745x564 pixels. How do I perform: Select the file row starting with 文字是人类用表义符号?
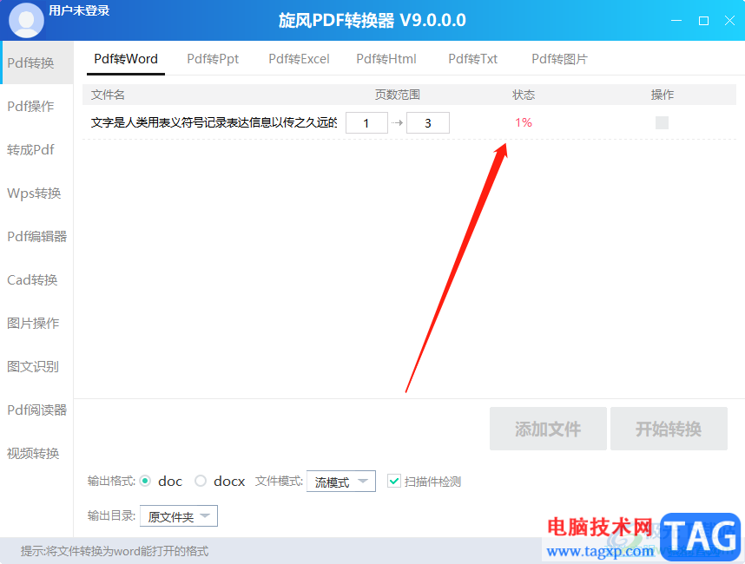[x=409, y=122]
